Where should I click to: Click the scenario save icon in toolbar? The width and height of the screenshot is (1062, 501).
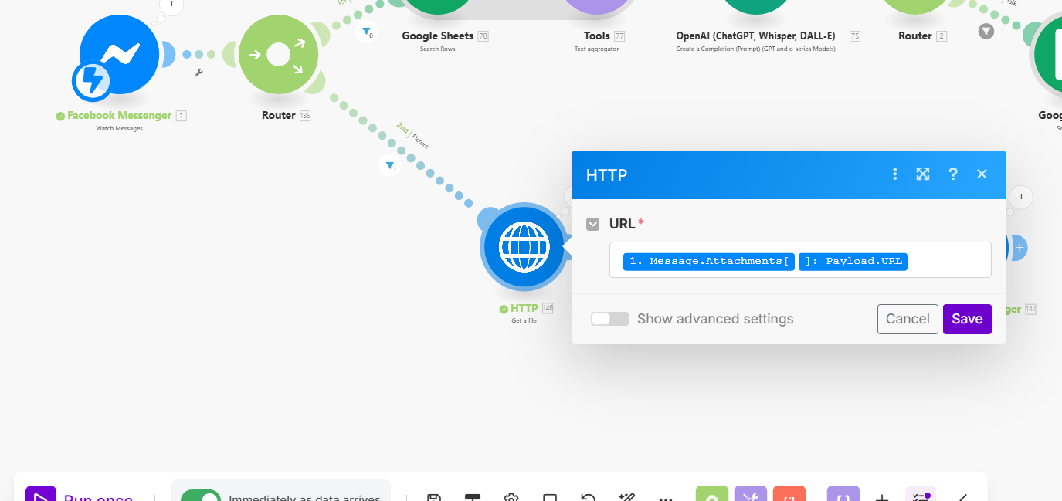coord(434,497)
